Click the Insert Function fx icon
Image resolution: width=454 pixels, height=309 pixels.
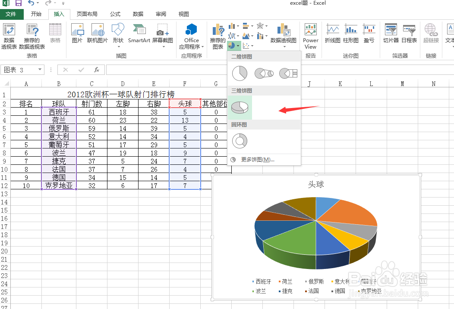tap(97, 70)
